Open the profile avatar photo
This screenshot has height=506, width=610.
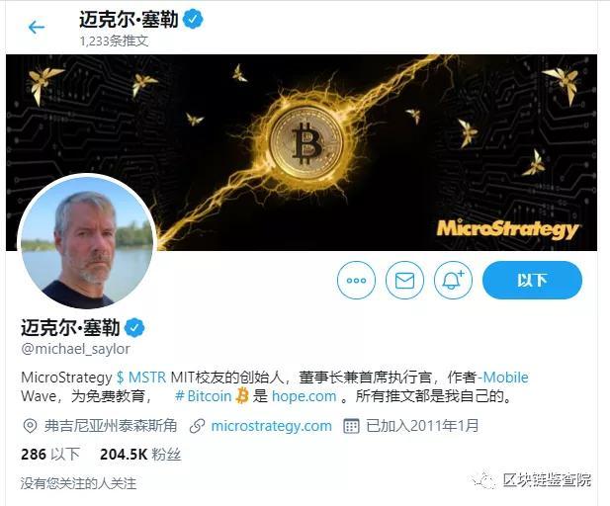pyautogui.click(x=87, y=241)
